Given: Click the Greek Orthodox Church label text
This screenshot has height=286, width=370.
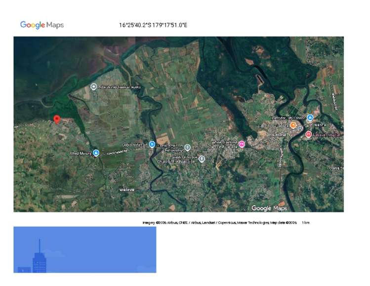Looking at the screenshot, I should 177,159.
